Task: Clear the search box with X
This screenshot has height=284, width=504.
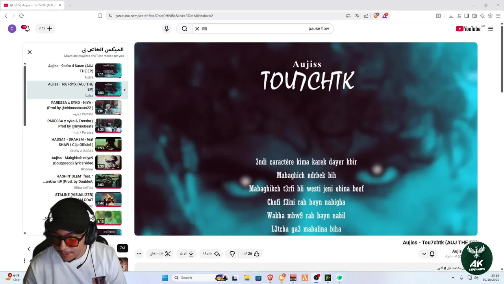Action: (197, 29)
